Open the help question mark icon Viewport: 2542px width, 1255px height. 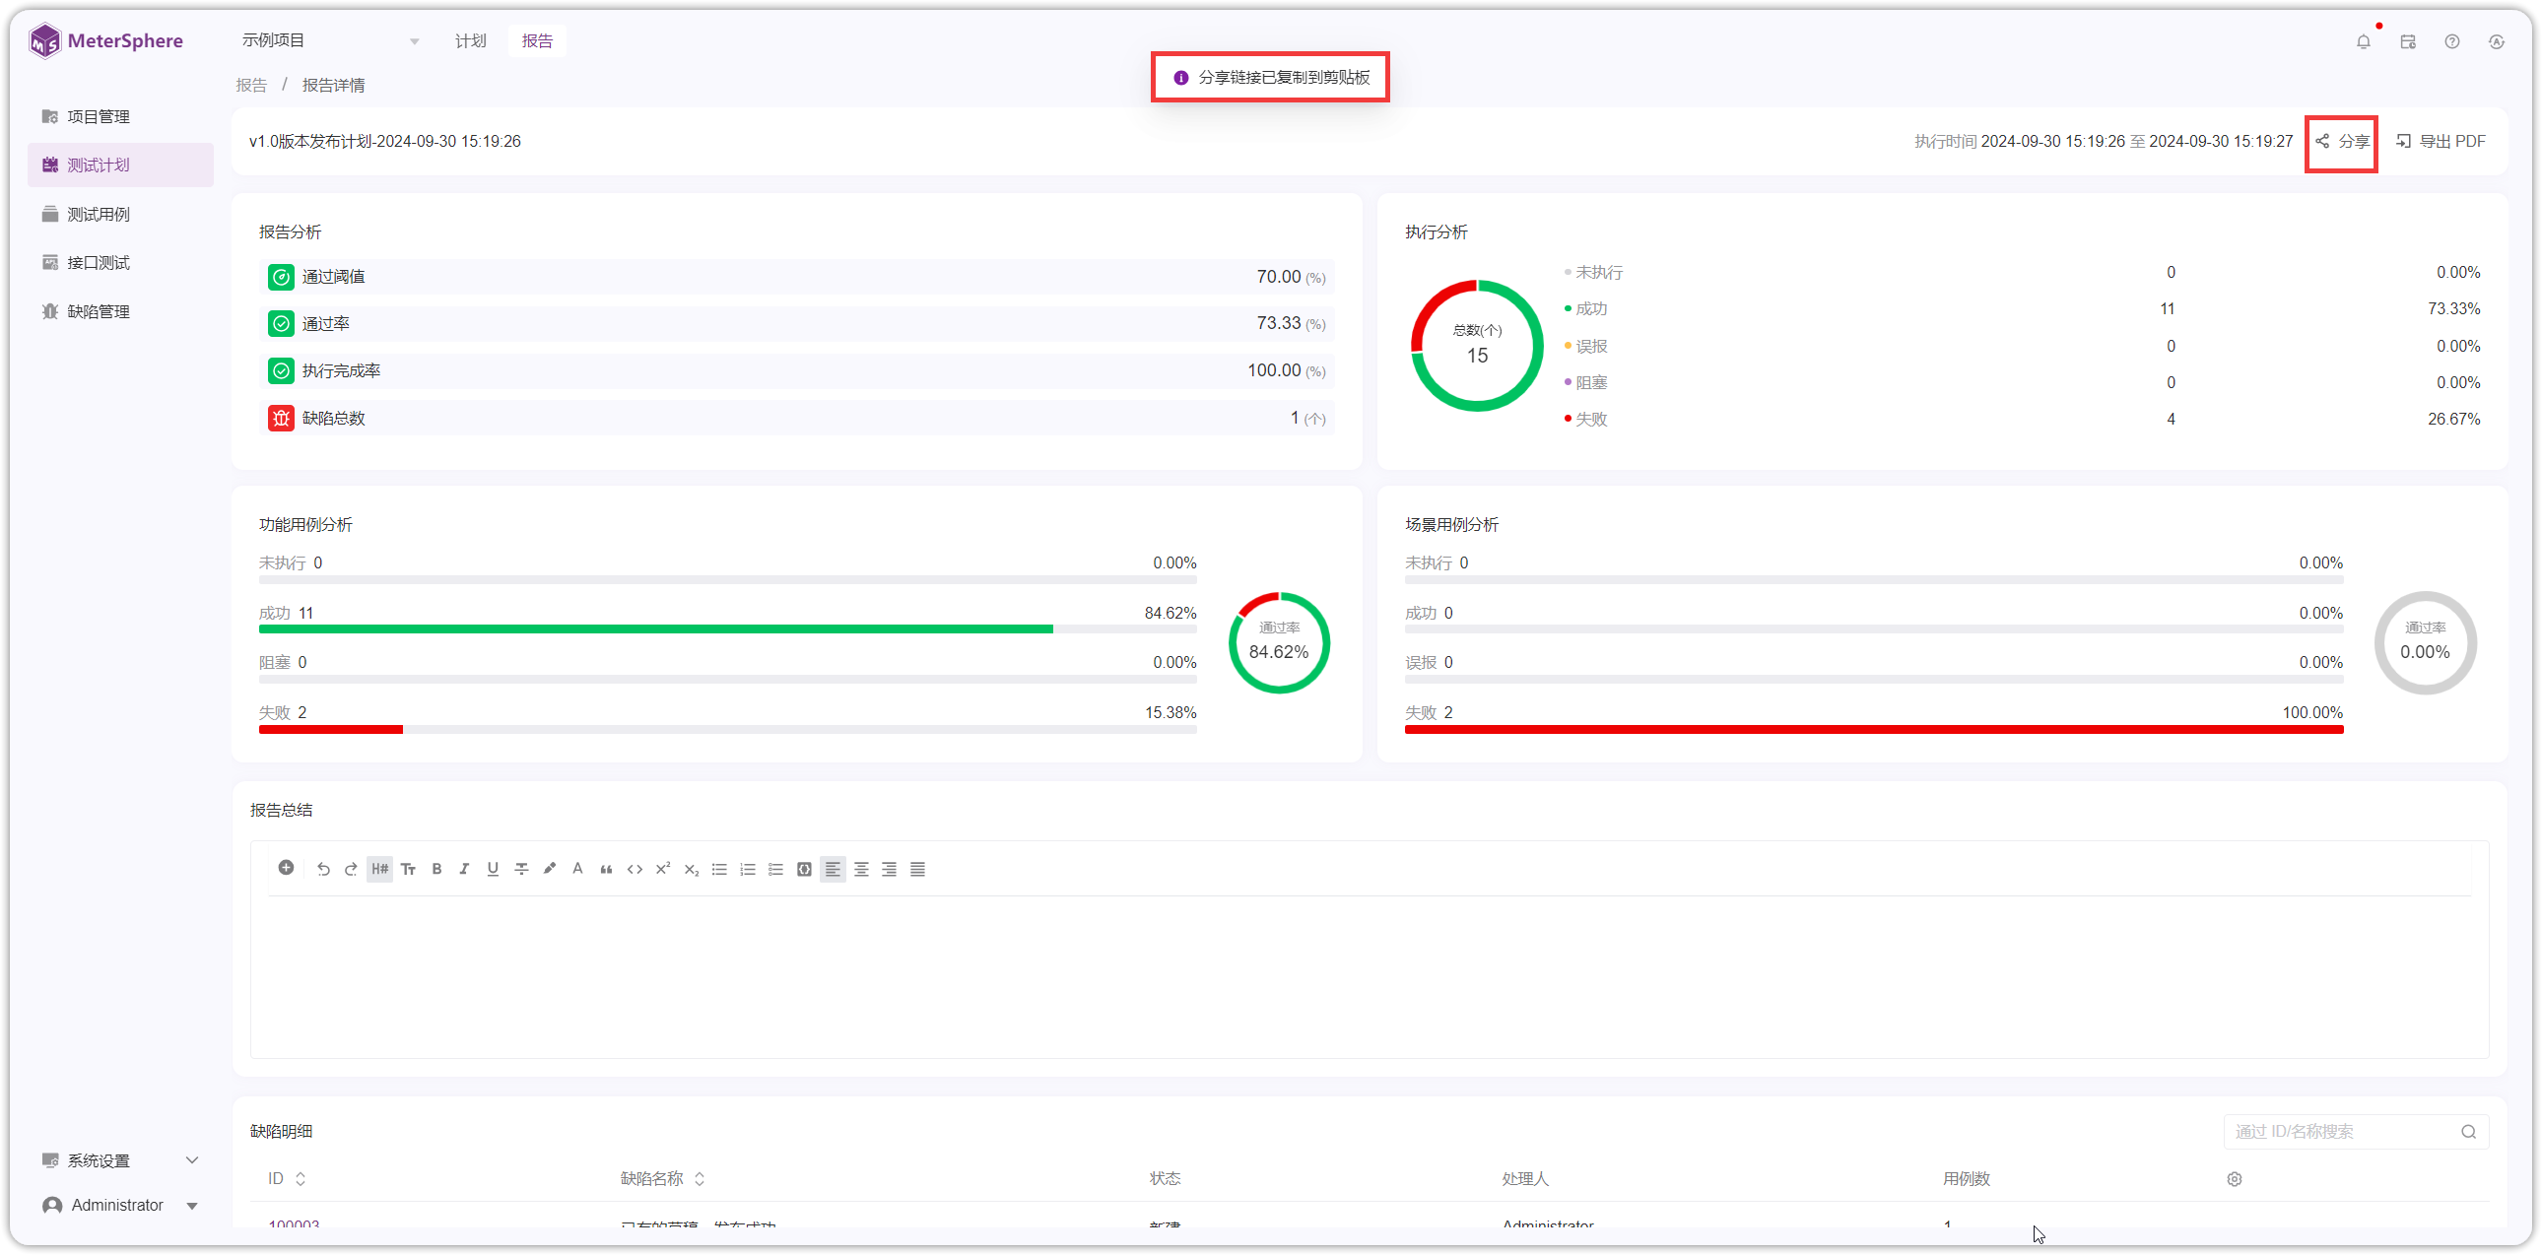point(2452,41)
